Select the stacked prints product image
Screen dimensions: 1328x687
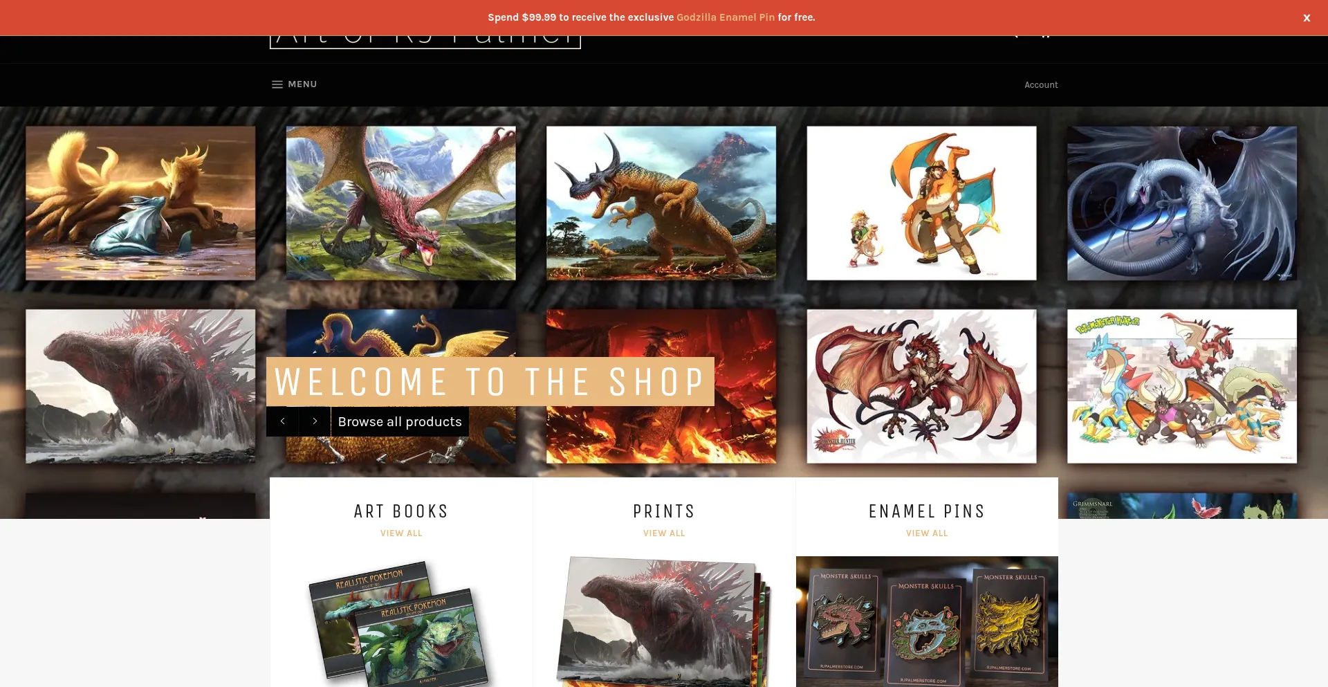pos(664,623)
